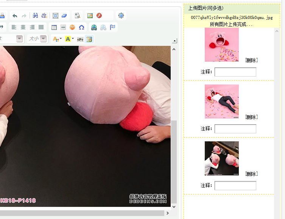Open Find with the binoculars icon

(35, 16)
